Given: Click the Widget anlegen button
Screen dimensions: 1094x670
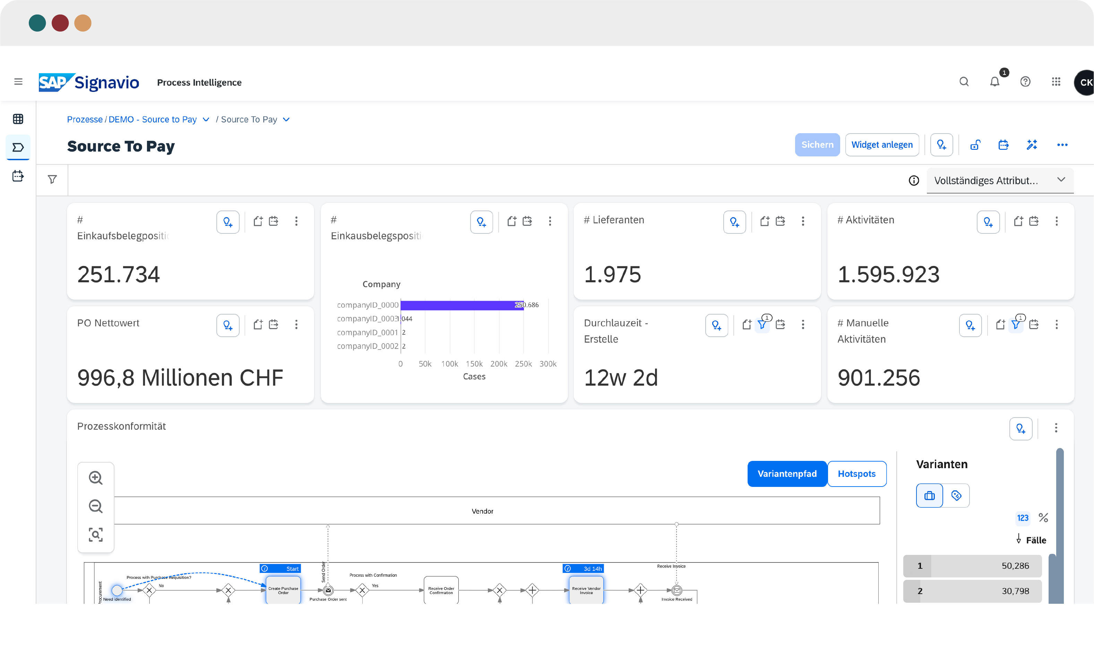Looking at the screenshot, I should (882, 145).
